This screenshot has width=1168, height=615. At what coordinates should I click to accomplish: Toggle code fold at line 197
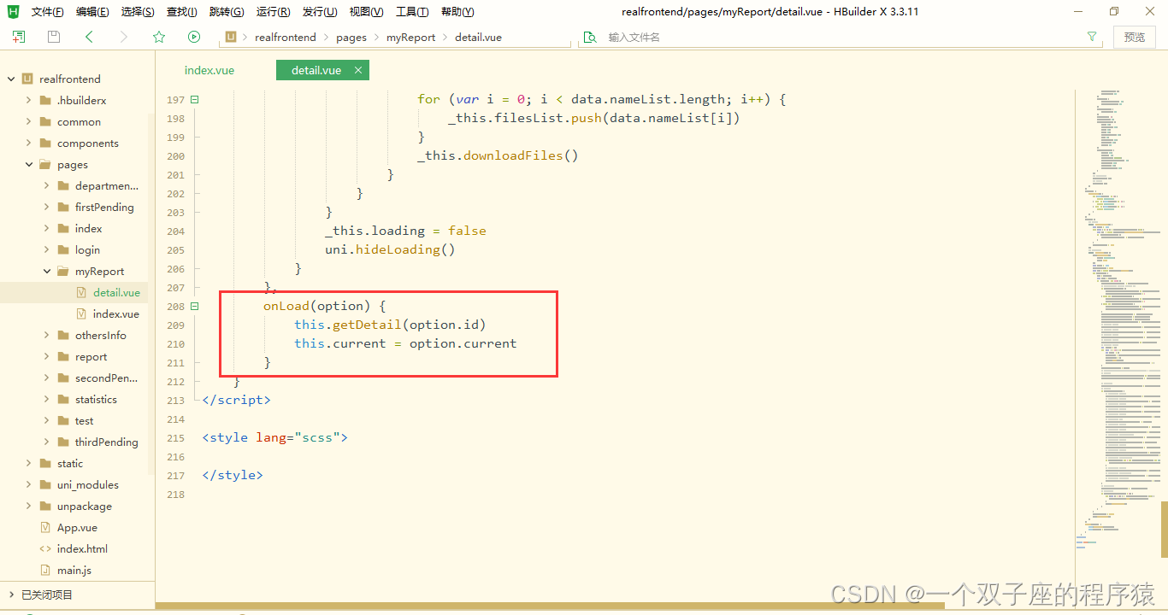[x=195, y=99]
